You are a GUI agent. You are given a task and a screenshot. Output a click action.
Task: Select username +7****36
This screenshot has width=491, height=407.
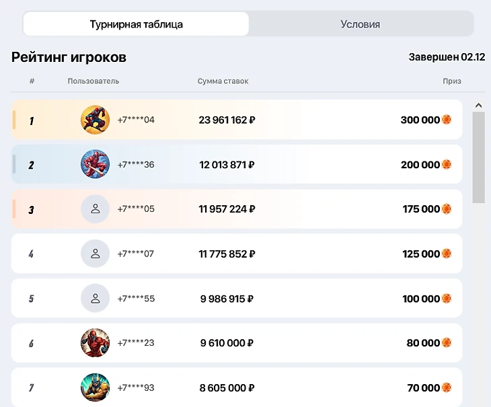pos(136,165)
